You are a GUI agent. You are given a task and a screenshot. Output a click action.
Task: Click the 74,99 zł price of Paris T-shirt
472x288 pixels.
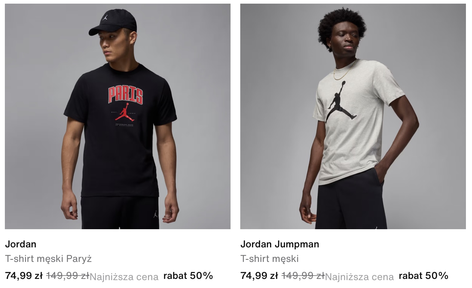coord(24,276)
